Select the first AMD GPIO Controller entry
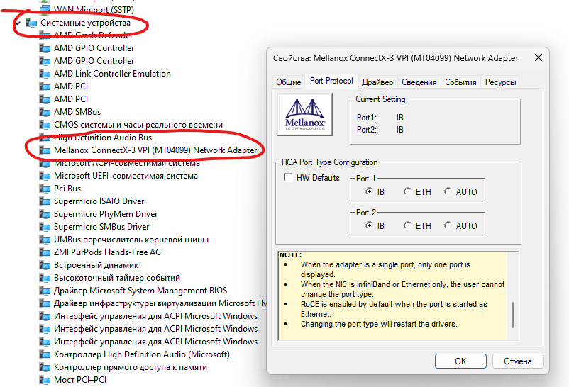The height and width of the screenshot is (387, 569). click(94, 48)
